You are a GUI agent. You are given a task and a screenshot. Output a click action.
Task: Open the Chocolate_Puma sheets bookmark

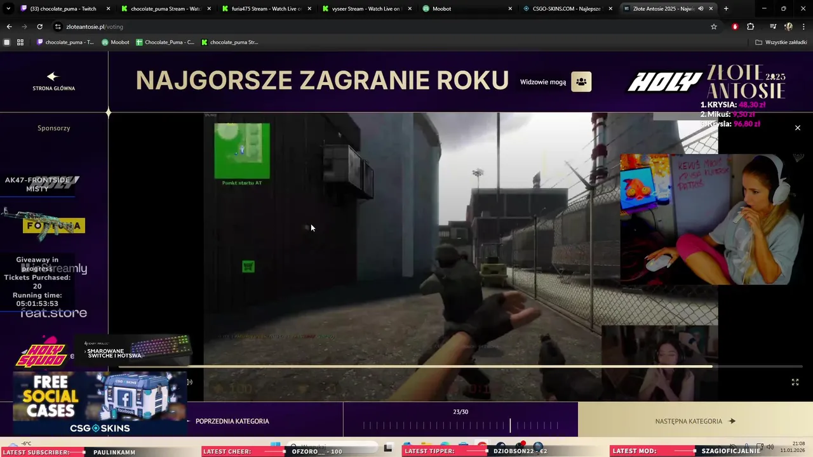[165, 42]
